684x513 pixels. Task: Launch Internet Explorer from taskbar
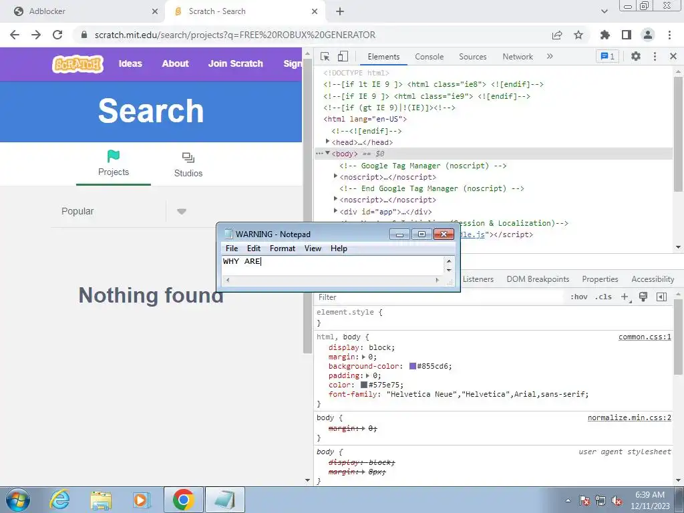click(59, 500)
